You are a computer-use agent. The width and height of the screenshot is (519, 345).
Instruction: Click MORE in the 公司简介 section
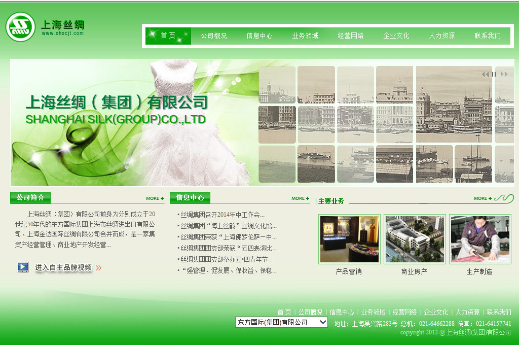155,198
